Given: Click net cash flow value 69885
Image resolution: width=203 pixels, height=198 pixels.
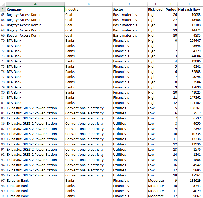Looking at the screenshot, I should coord(190,170).
